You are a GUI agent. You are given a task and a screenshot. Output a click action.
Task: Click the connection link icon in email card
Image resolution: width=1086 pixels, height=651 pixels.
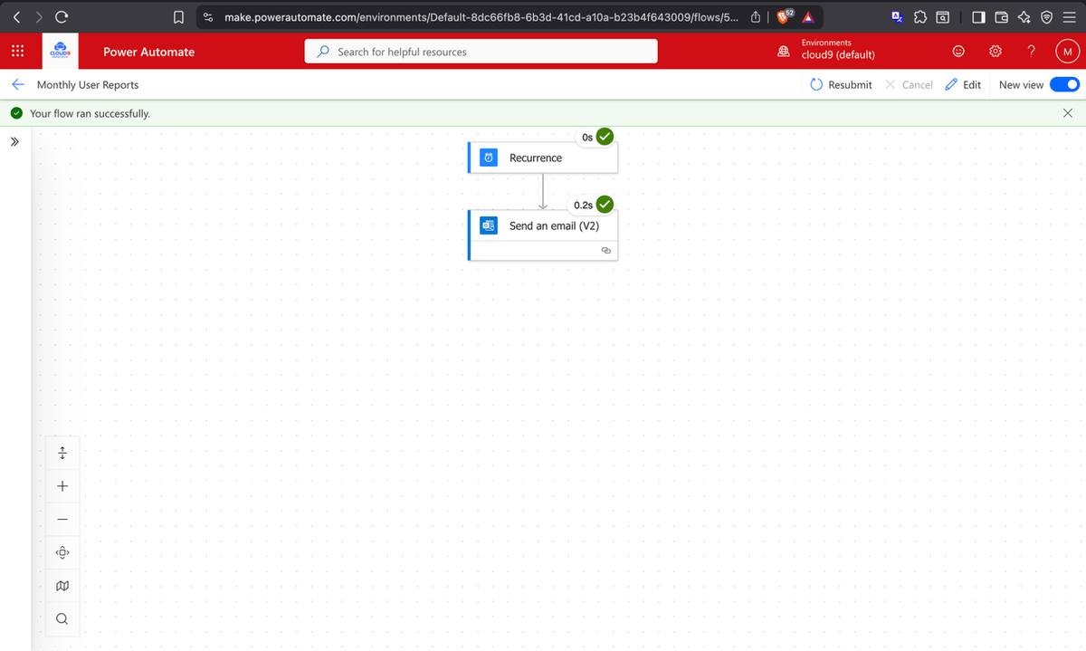pyautogui.click(x=606, y=250)
